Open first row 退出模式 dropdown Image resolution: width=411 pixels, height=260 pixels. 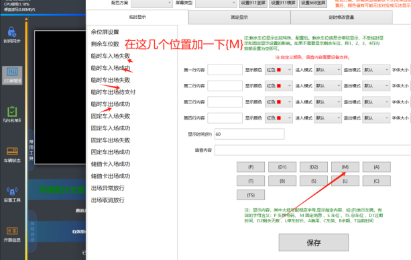click(x=376, y=70)
